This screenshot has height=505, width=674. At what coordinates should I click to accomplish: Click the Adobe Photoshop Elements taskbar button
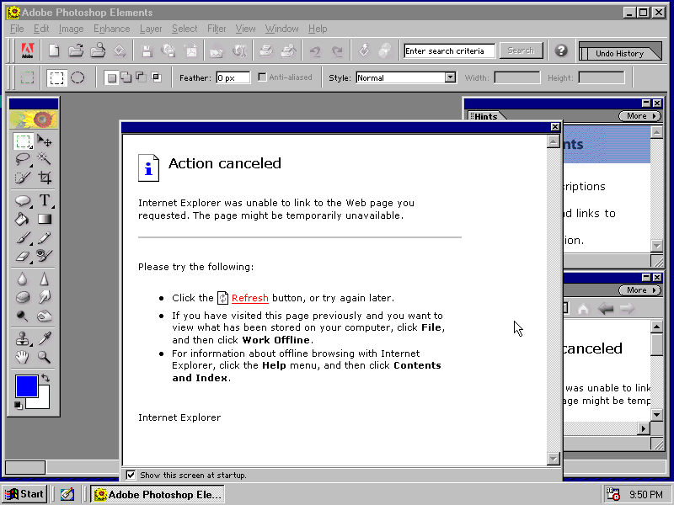click(x=158, y=495)
